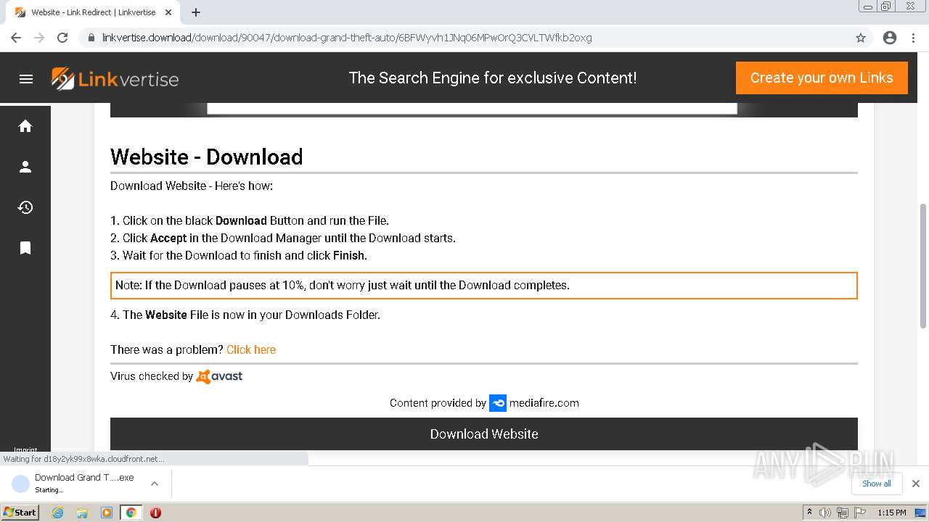Click the network tray icon
This screenshot has width=929, height=522.
[x=843, y=513]
